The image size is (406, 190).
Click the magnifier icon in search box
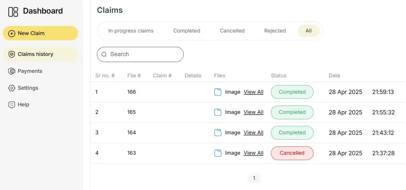tap(104, 54)
